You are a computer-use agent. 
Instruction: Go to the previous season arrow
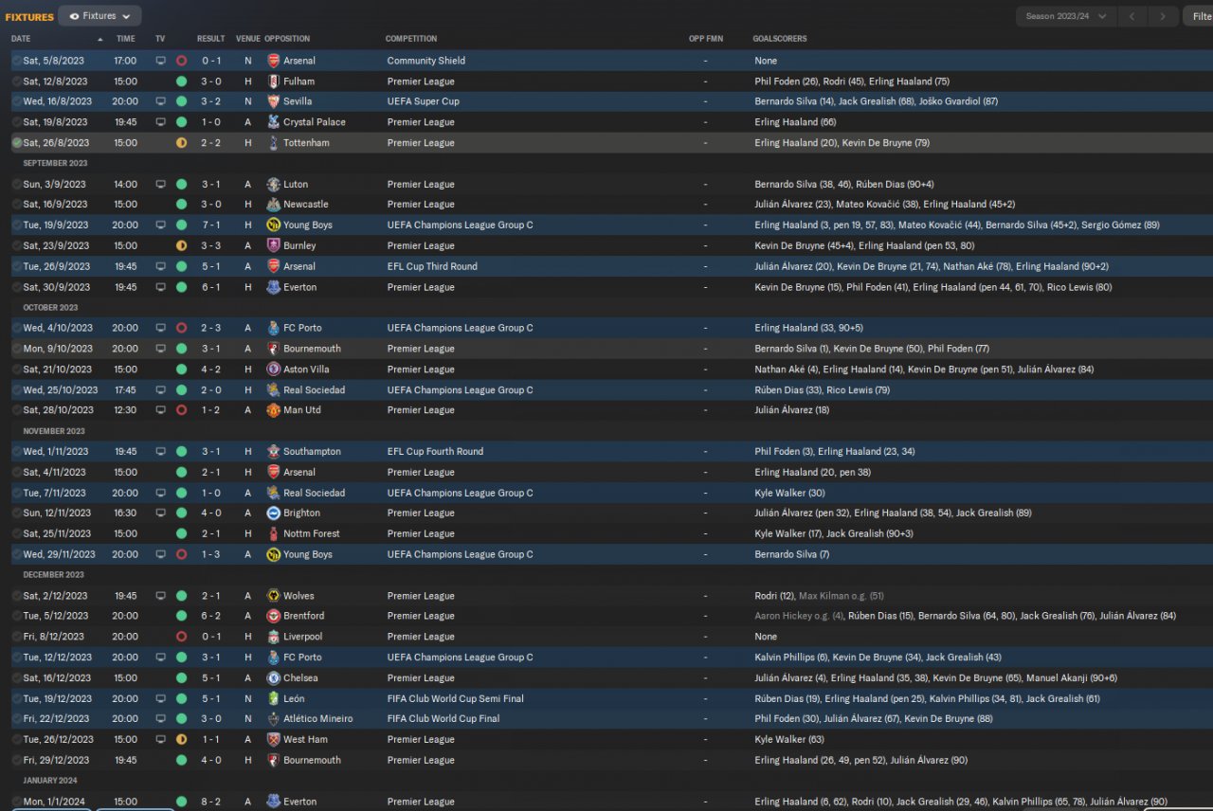pos(1132,16)
